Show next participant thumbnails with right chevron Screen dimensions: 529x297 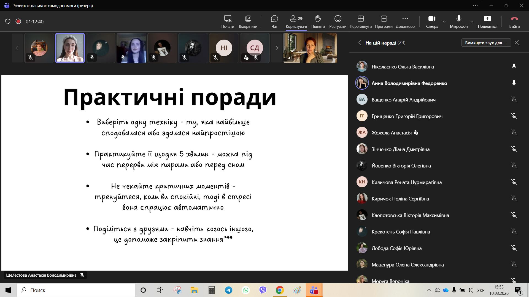tap(277, 48)
